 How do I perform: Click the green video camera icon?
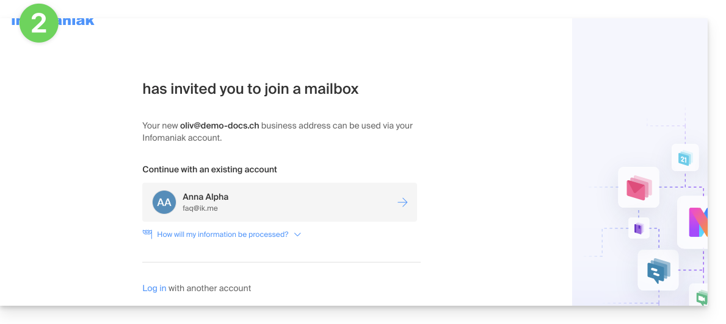[701, 297]
